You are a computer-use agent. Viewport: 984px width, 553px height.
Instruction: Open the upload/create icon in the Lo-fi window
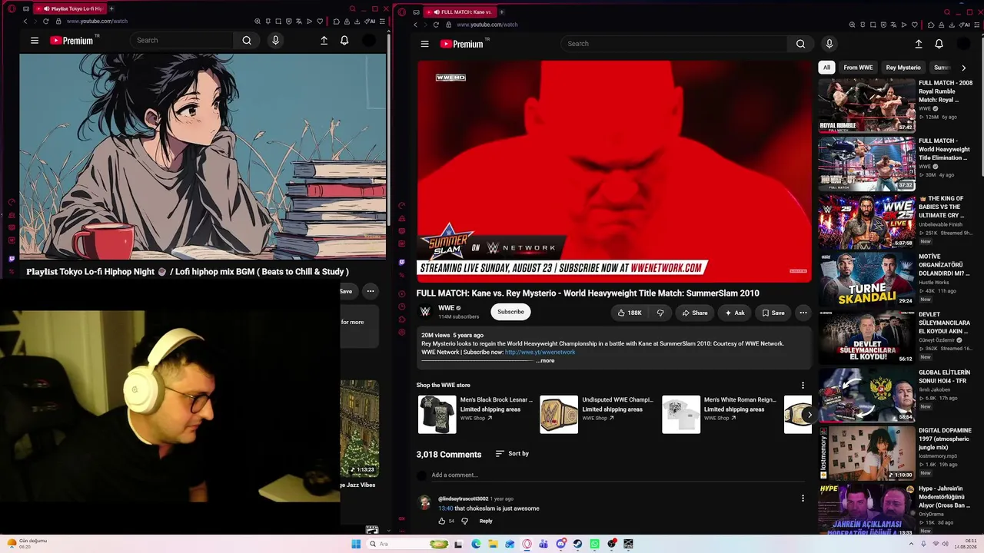click(x=324, y=40)
